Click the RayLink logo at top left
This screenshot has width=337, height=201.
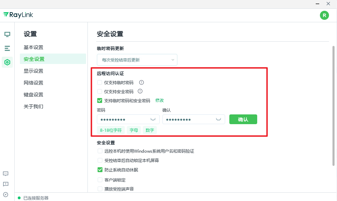(18, 15)
